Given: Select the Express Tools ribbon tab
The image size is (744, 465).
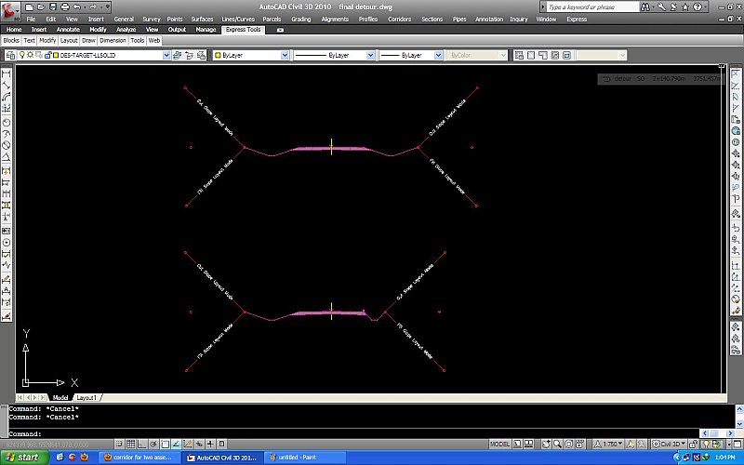Looking at the screenshot, I should point(243,30).
